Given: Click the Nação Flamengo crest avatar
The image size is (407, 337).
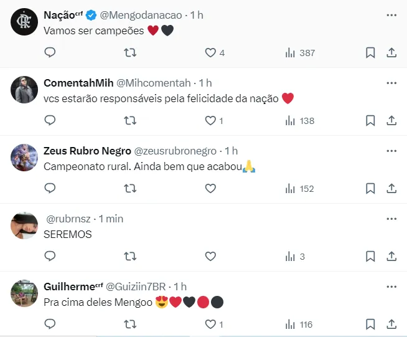Looking at the screenshot, I should (x=24, y=22).
